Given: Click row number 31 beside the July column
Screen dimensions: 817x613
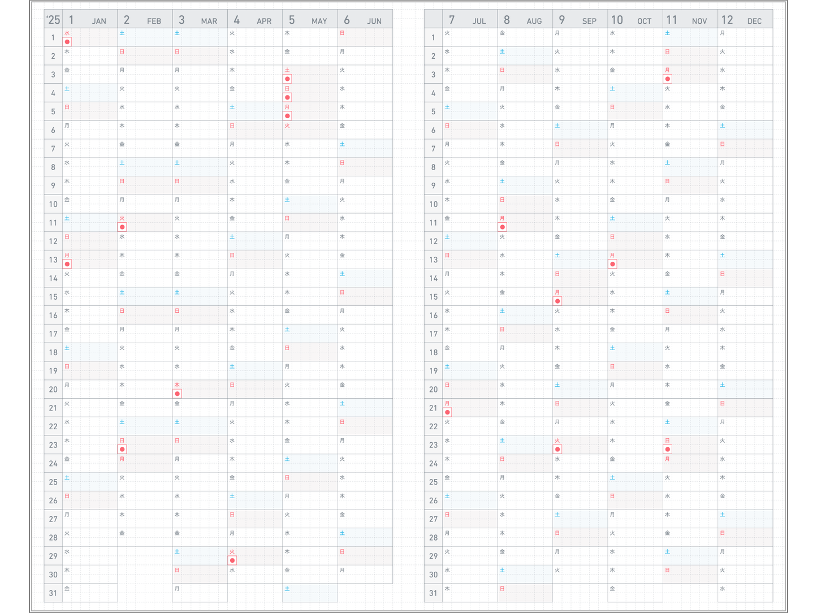Looking at the screenshot, I should pos(433,593).
